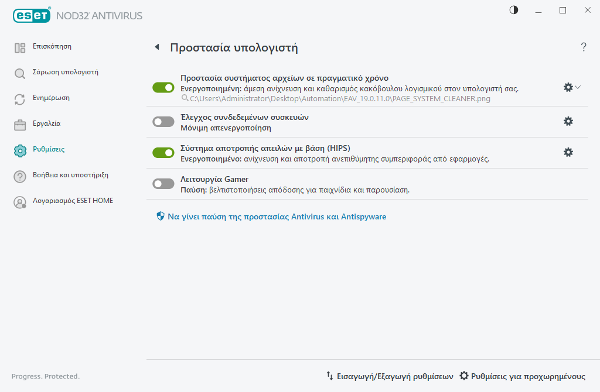Open gear settings for Έλεγχος συνδεδεμένων συσκευών
The width and height of the screenshot is (600, 392).
[x=568, y=121]
